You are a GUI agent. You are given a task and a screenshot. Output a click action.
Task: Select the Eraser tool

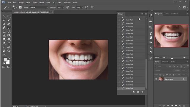click(x=4, y=35)
